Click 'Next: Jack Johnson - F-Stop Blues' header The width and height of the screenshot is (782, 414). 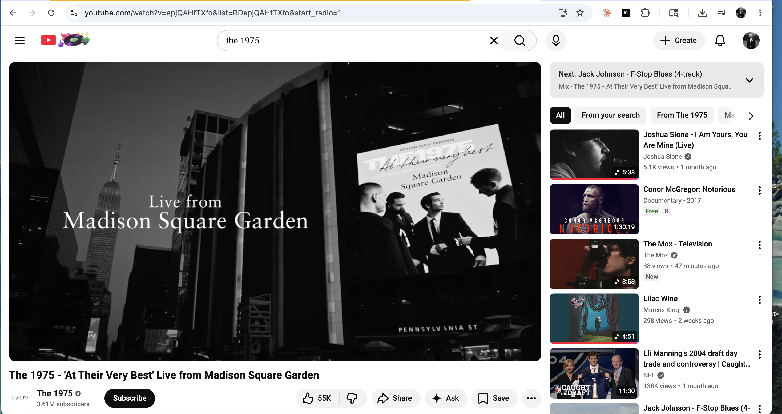point(630,74)
